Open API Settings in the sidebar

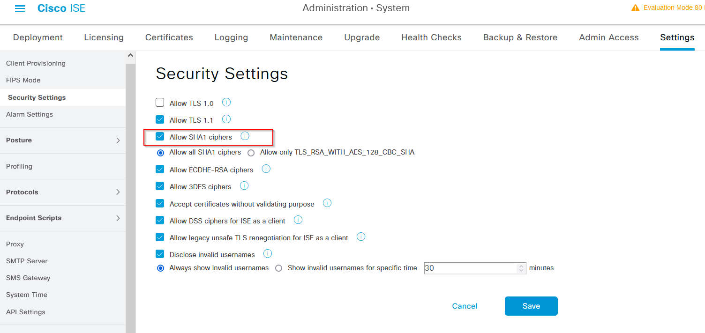click(26, 312)
